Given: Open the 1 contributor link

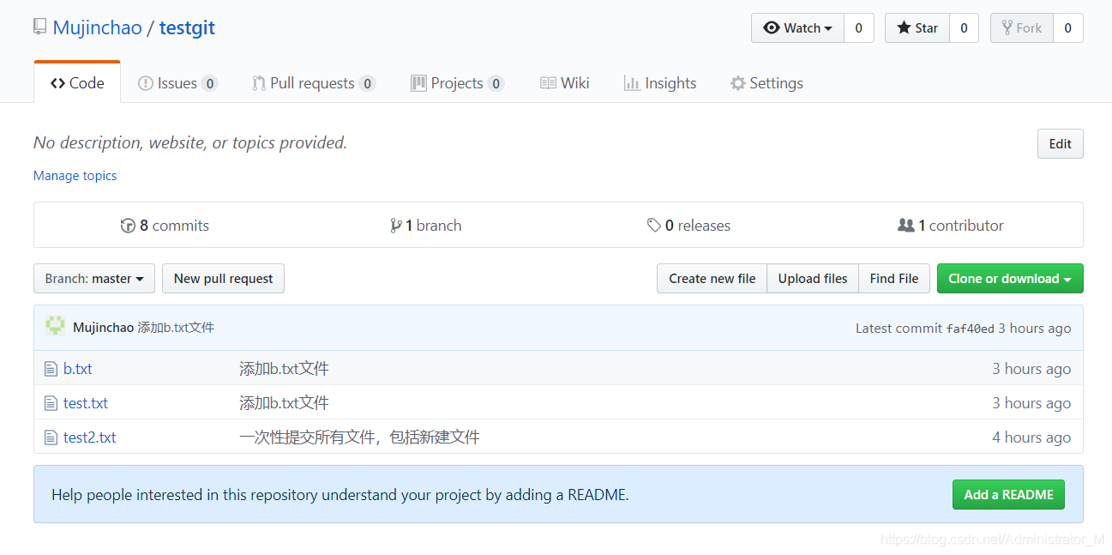Looking at the screenshot, I should pos(950,226).
